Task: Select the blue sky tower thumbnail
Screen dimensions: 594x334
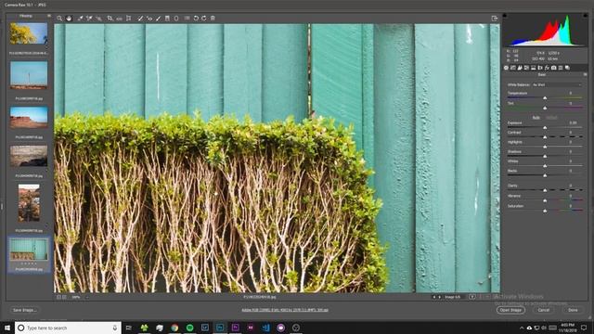Action: tap(29, 75)
